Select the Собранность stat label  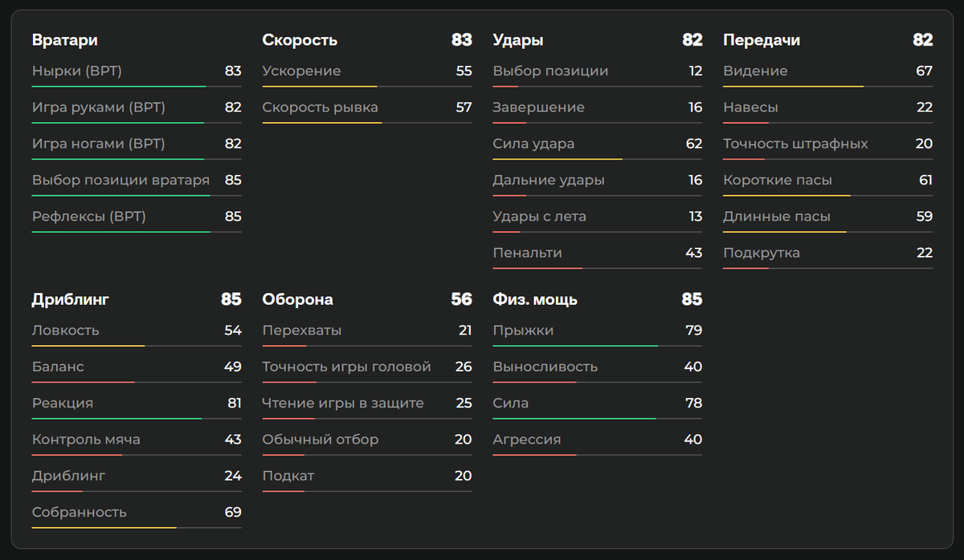(80, 512)
